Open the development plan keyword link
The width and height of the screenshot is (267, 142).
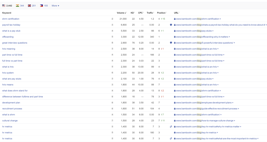[x=11, y=103]
